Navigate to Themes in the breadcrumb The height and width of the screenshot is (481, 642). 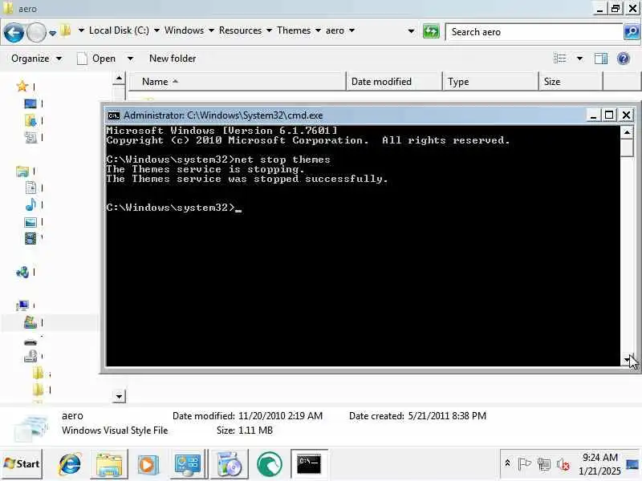pos(294,30)
